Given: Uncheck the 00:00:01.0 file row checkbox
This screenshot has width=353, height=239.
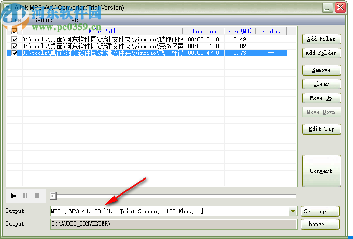Looking at the screenshot, I should pyautogui.click(x=15, y=46).
